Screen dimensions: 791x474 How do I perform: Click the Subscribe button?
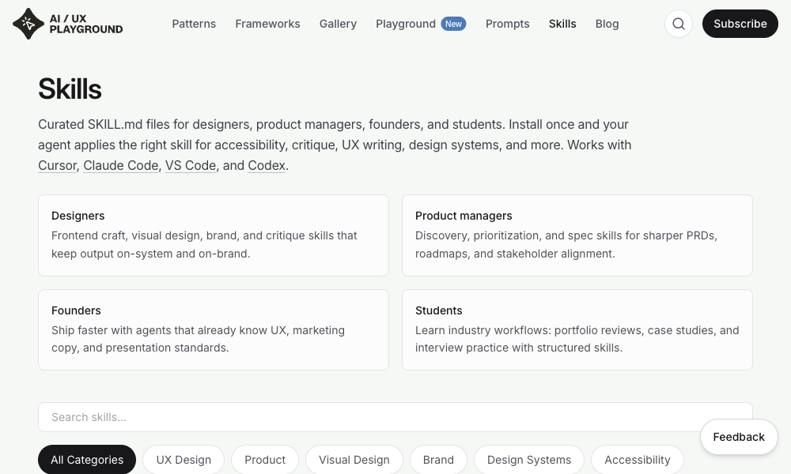coord(740,24)
